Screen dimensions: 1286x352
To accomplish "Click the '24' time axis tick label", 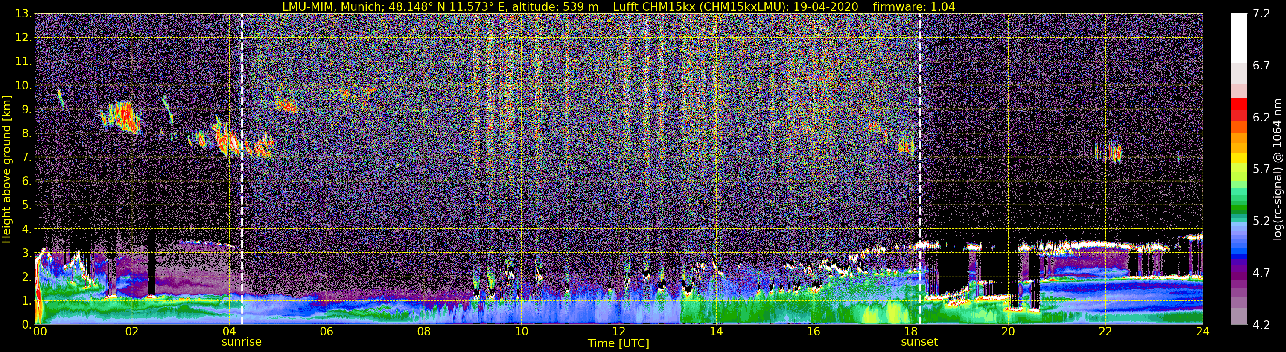I will (x=1203, y=332).
